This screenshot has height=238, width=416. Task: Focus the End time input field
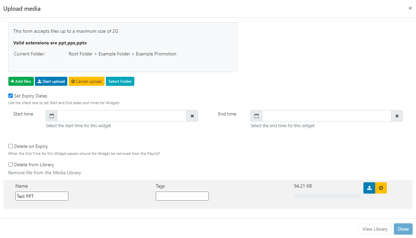coord(327,116)
